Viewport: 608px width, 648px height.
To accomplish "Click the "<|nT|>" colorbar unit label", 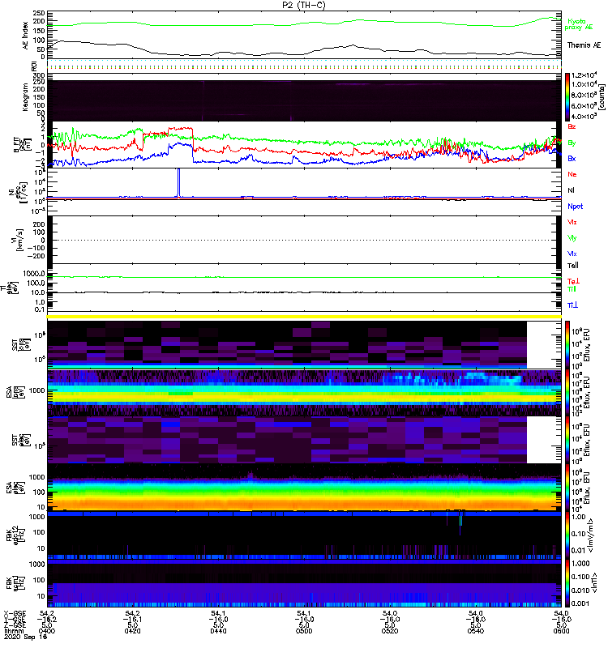I will [596, 582].
